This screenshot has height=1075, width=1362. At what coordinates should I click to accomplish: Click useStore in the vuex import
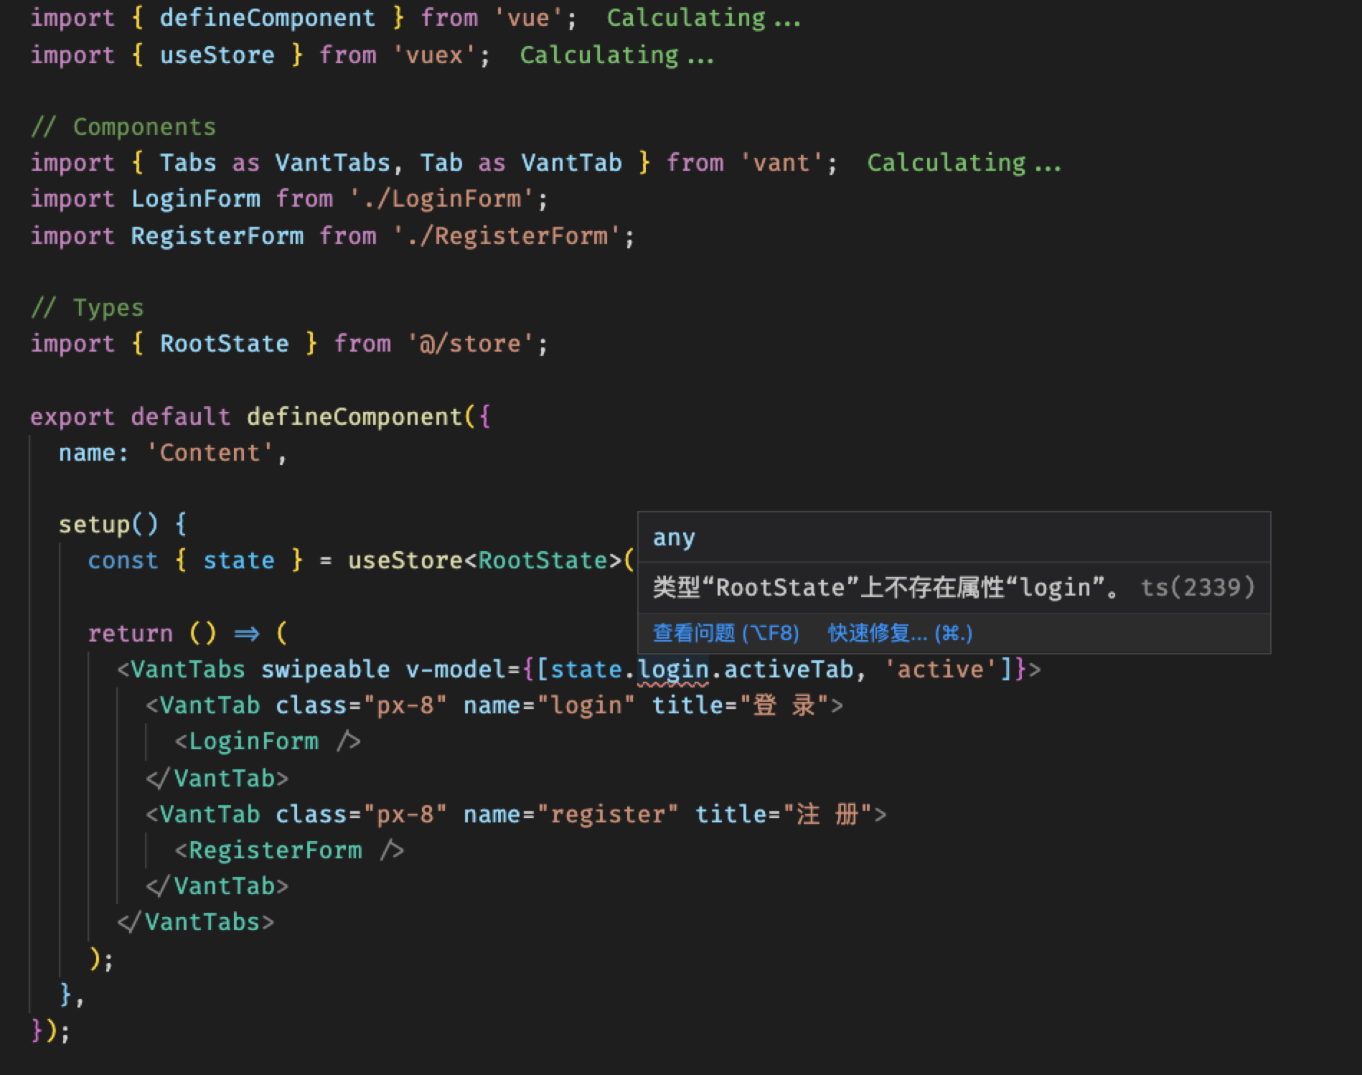click(217, 55)
